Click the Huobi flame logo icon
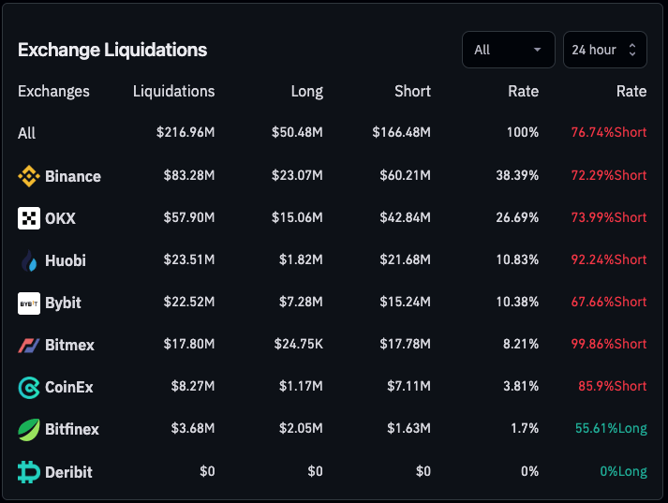668x503 pixels. [29, 260]
